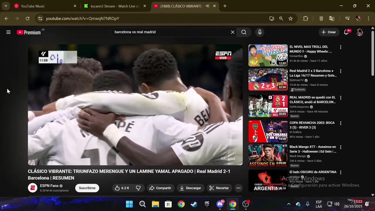Screen dimensions: 375x211
Task: Open zoom control in address bar
Action: [281, 18]
